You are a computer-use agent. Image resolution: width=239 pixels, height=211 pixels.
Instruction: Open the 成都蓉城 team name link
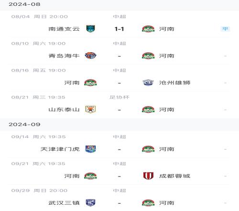click(174, 176)
